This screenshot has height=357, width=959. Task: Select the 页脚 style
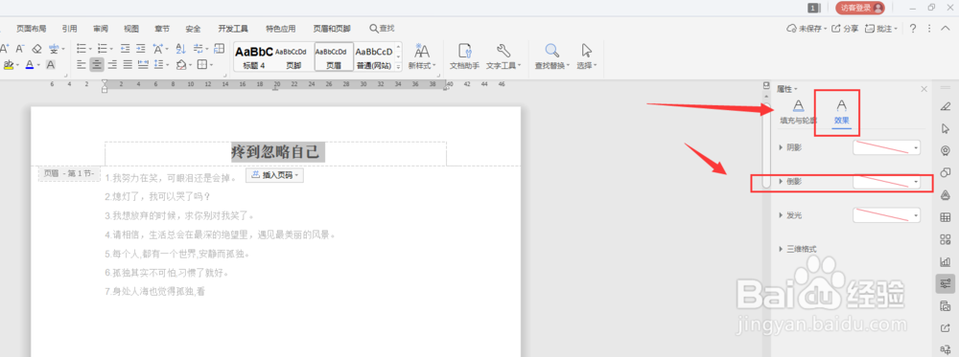pyautogui.click(x=292, y=56)
